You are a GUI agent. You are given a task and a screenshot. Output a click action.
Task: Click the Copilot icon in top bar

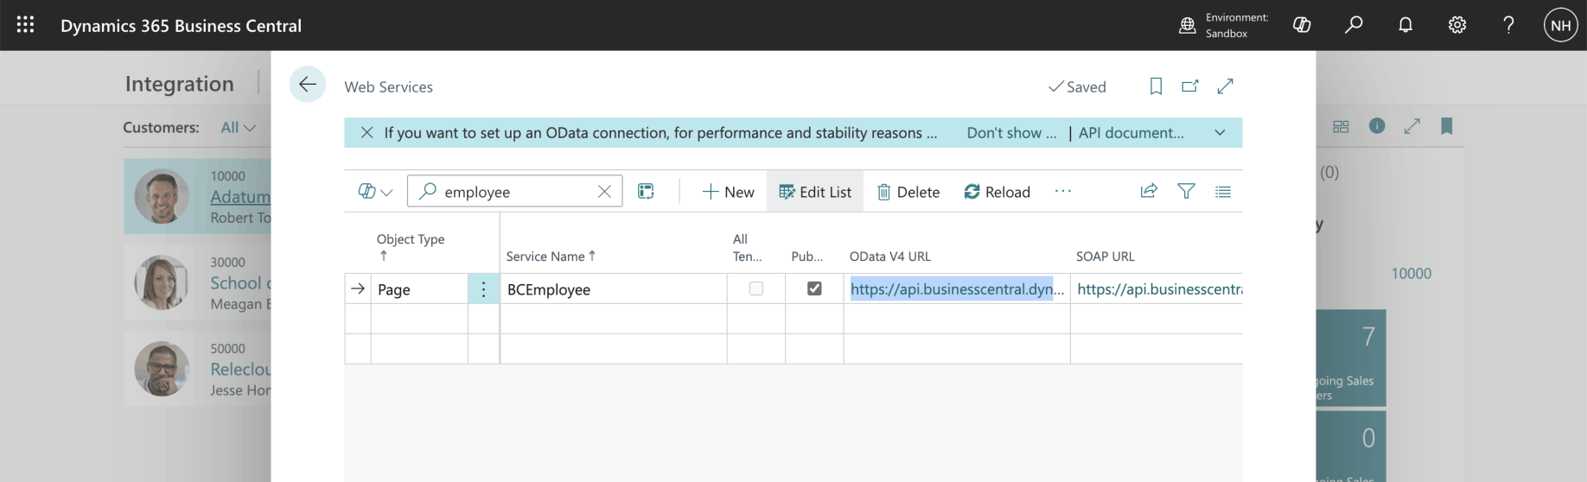1302,25
